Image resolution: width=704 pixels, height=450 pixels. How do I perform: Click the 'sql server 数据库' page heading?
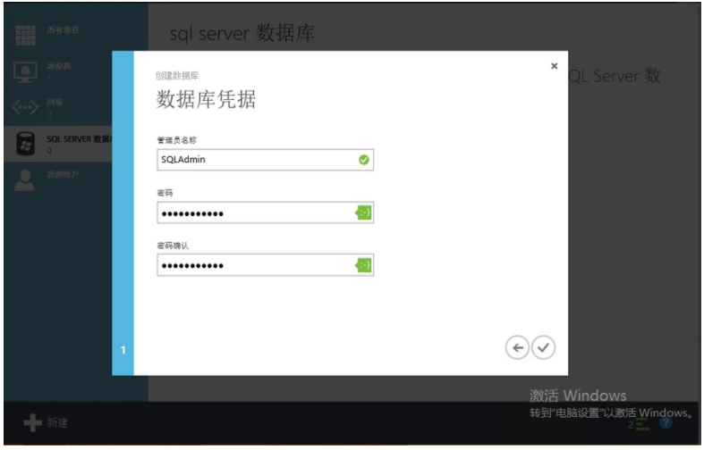click(x=242, y=33)
